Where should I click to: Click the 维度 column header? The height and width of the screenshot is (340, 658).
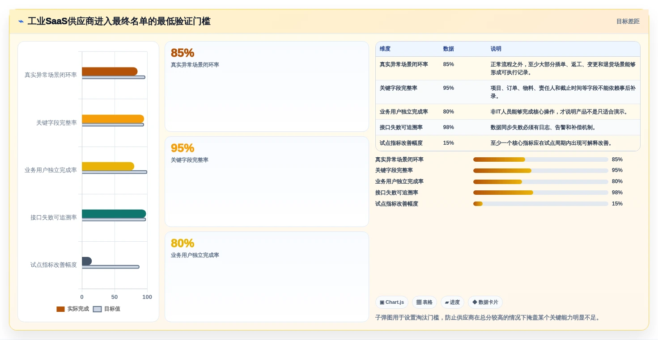[x=385, y=49]
